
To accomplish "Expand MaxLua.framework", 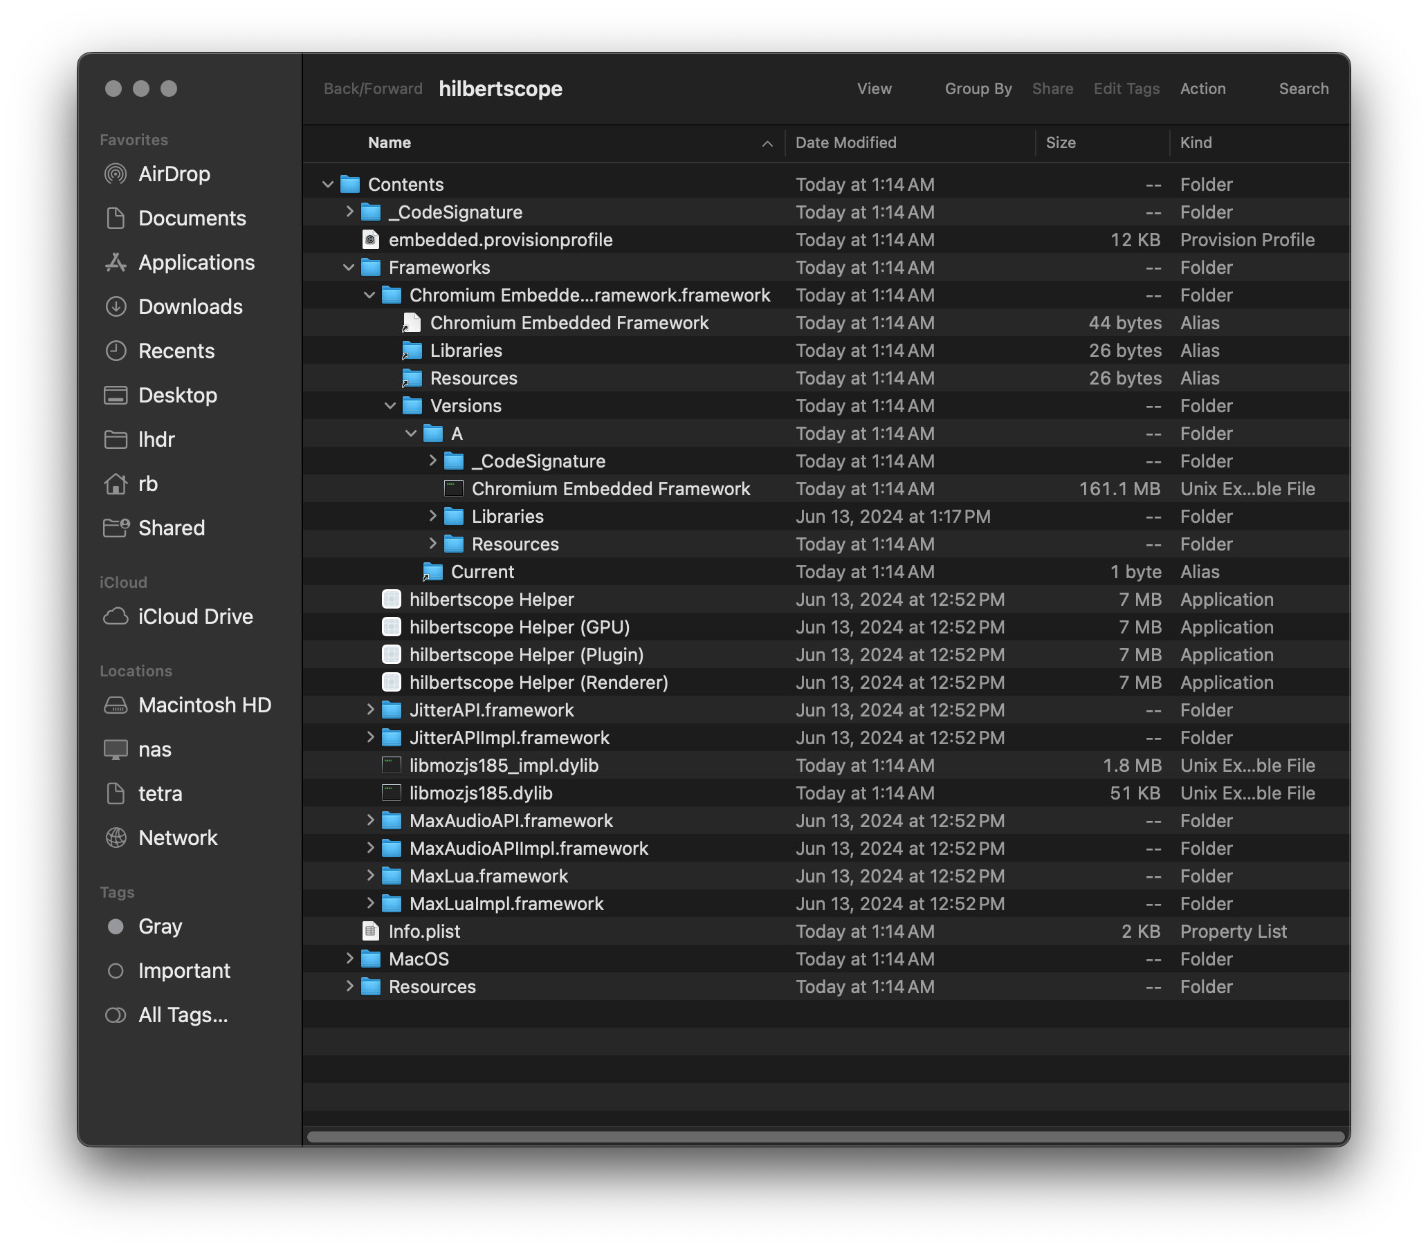I will [370, 876].
